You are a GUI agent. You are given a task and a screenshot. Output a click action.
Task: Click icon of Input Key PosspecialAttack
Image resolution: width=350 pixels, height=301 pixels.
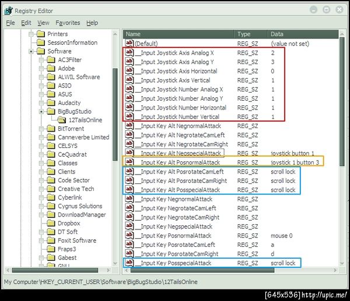click(129, 263)
